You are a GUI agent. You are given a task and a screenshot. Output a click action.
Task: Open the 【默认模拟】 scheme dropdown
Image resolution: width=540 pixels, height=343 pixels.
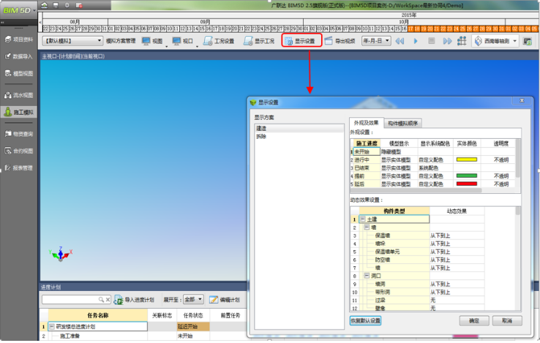[x=72, y=41]
